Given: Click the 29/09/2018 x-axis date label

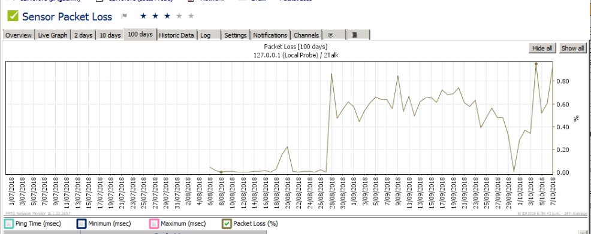Looking at the screenshot, I should tap(509, 193).
